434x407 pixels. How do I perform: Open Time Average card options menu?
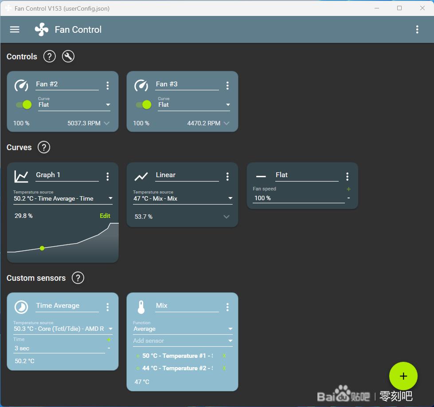(108, 307)
